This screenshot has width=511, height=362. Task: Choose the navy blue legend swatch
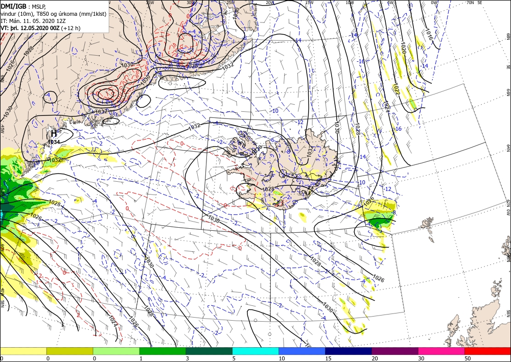349,351
